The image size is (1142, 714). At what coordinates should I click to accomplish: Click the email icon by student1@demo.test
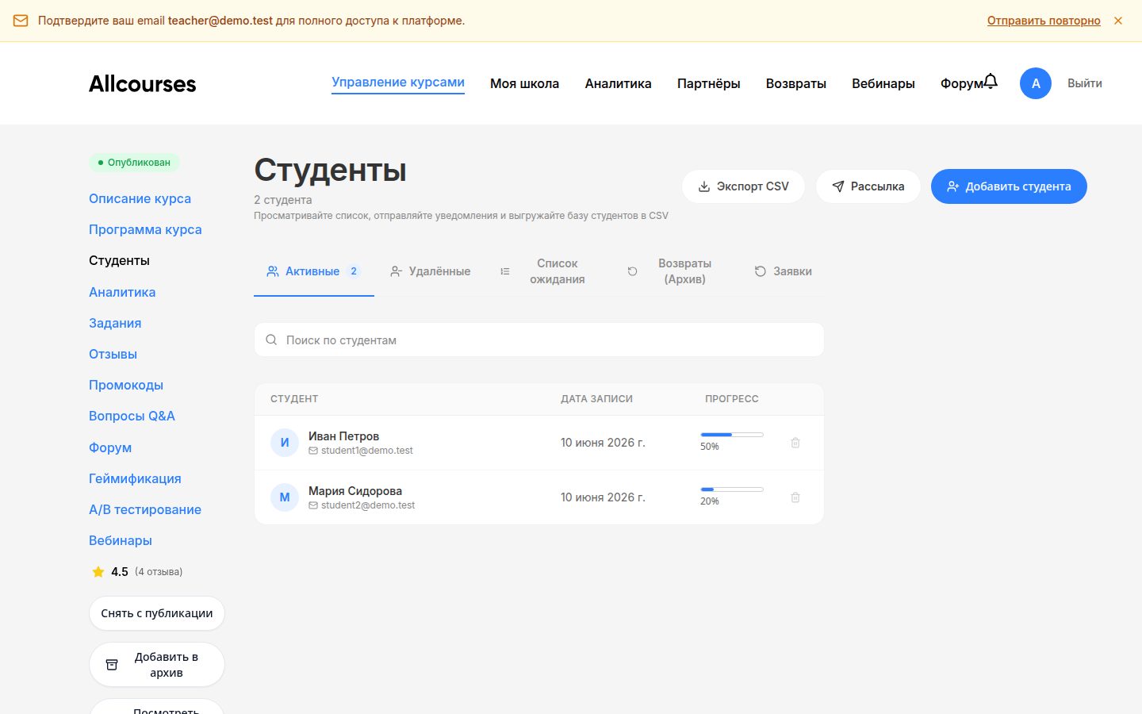coord(313,451)
